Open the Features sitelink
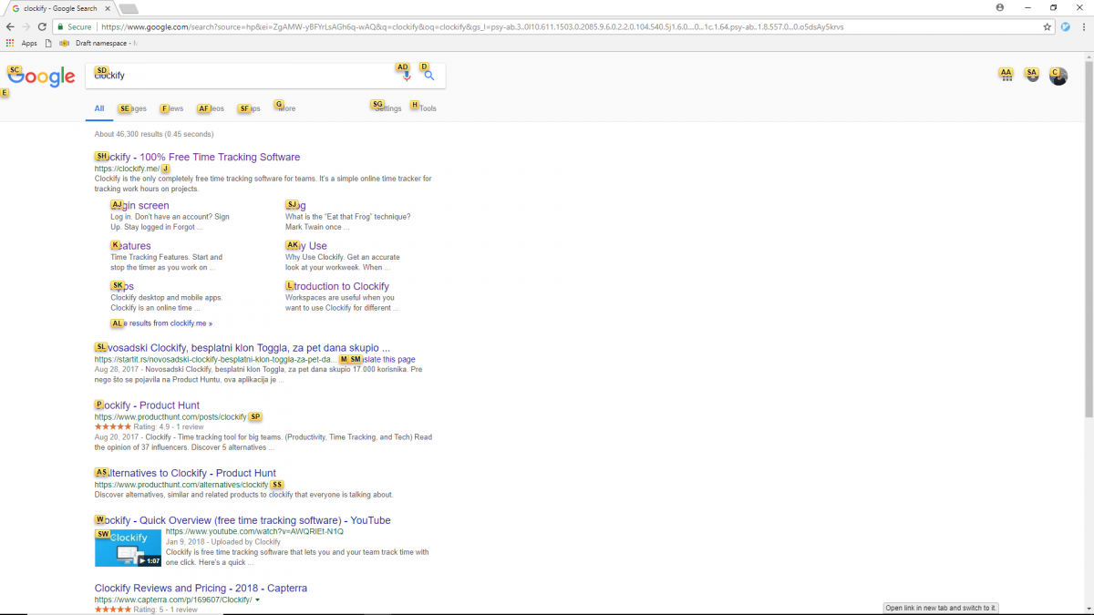This screenshot has width=1094, height=615. (130, 246)
